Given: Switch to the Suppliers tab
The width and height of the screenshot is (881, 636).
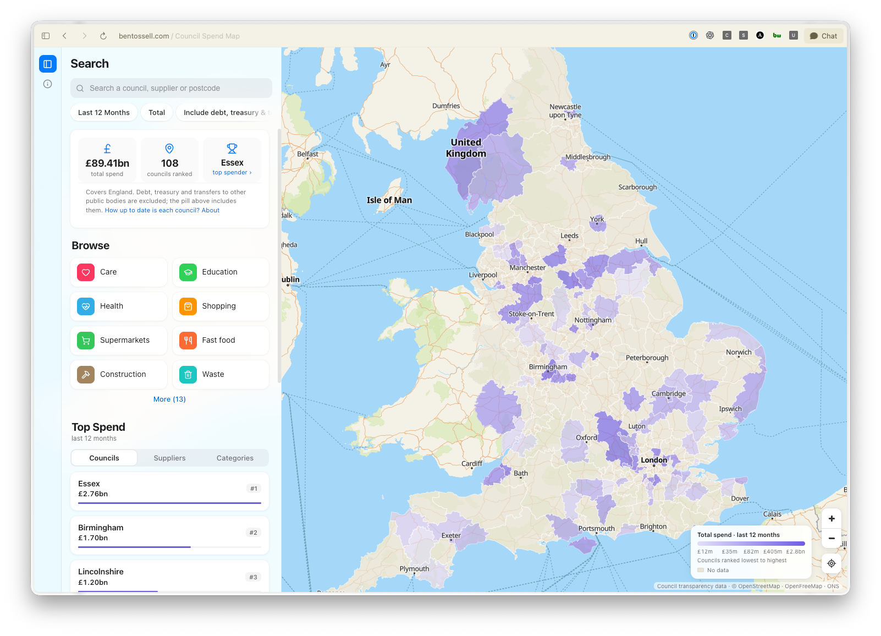Looking at the screenshot, I should click(169, 458).
